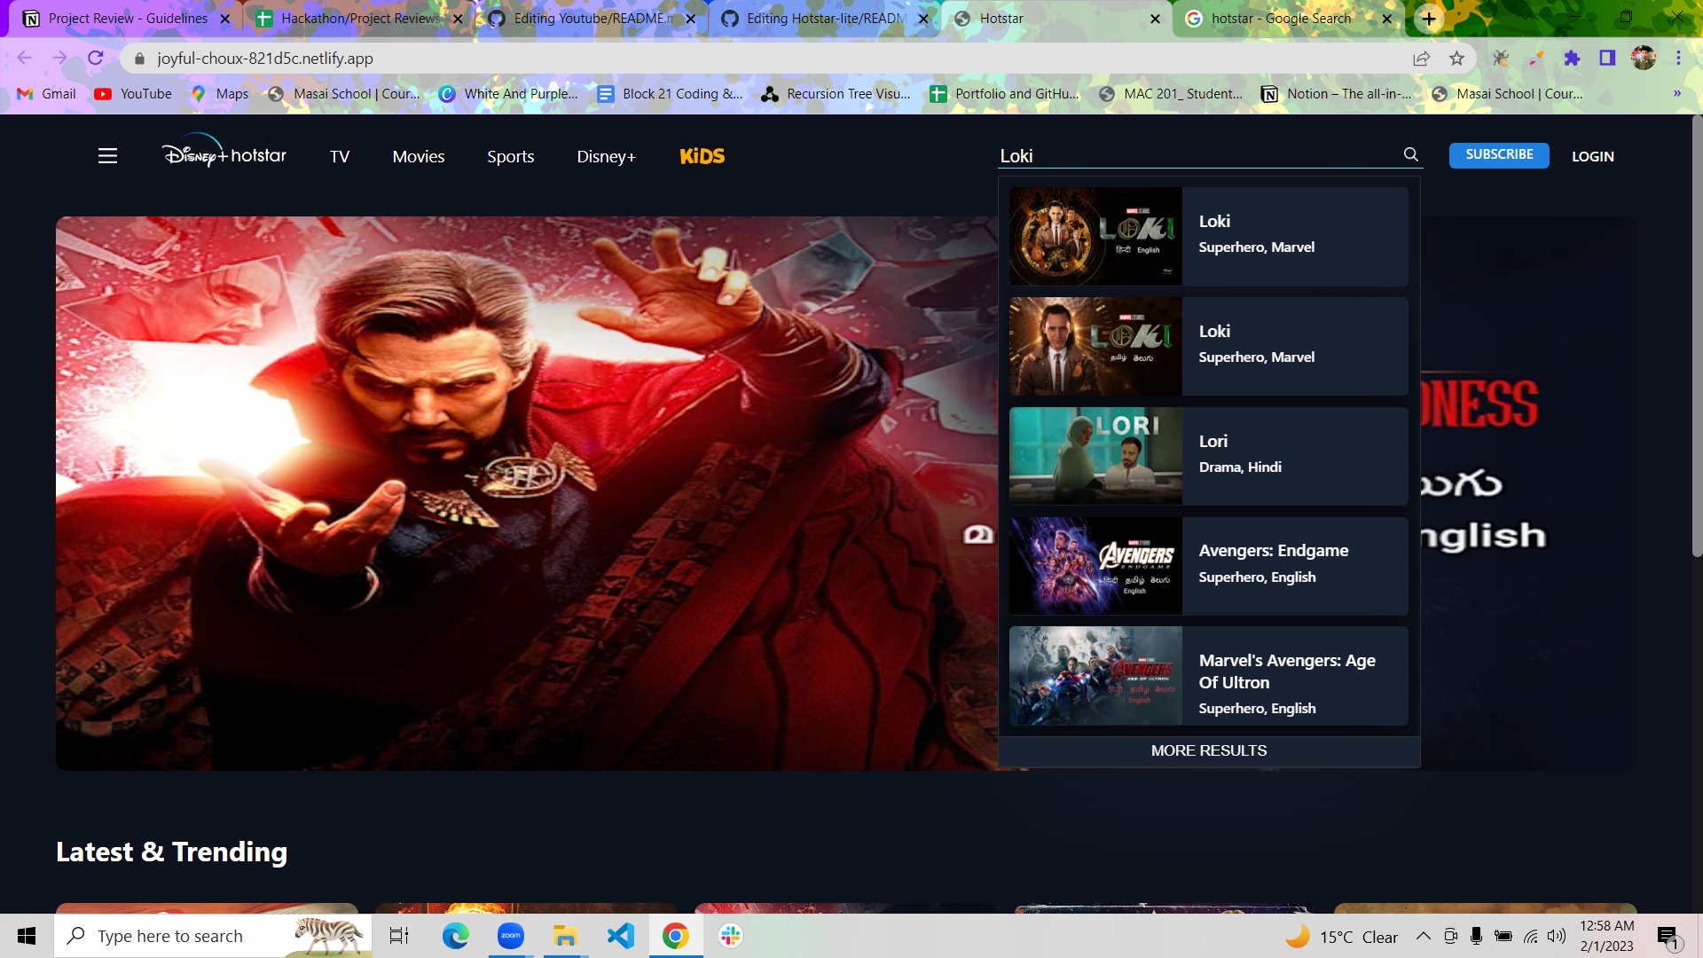Open the 15°C Clear weather widget
This screenshot has height=958, width=1703.
1342,937
